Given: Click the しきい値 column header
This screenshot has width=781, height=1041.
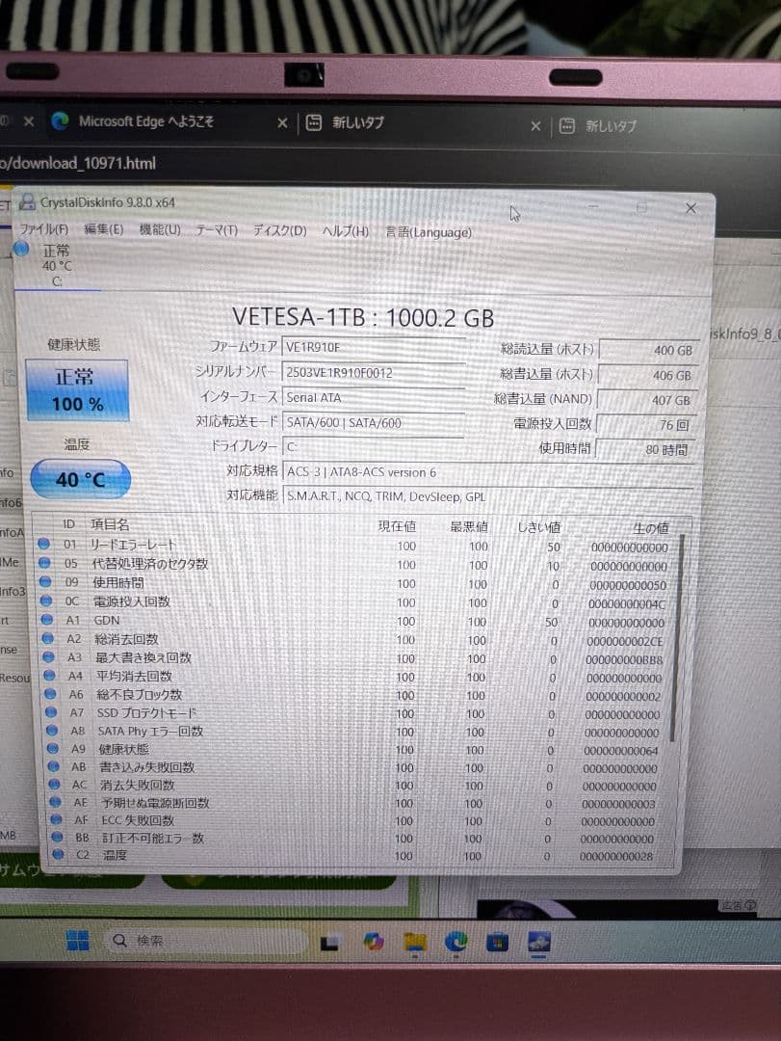Looking at the screenshot, I should tap(539, 528).
